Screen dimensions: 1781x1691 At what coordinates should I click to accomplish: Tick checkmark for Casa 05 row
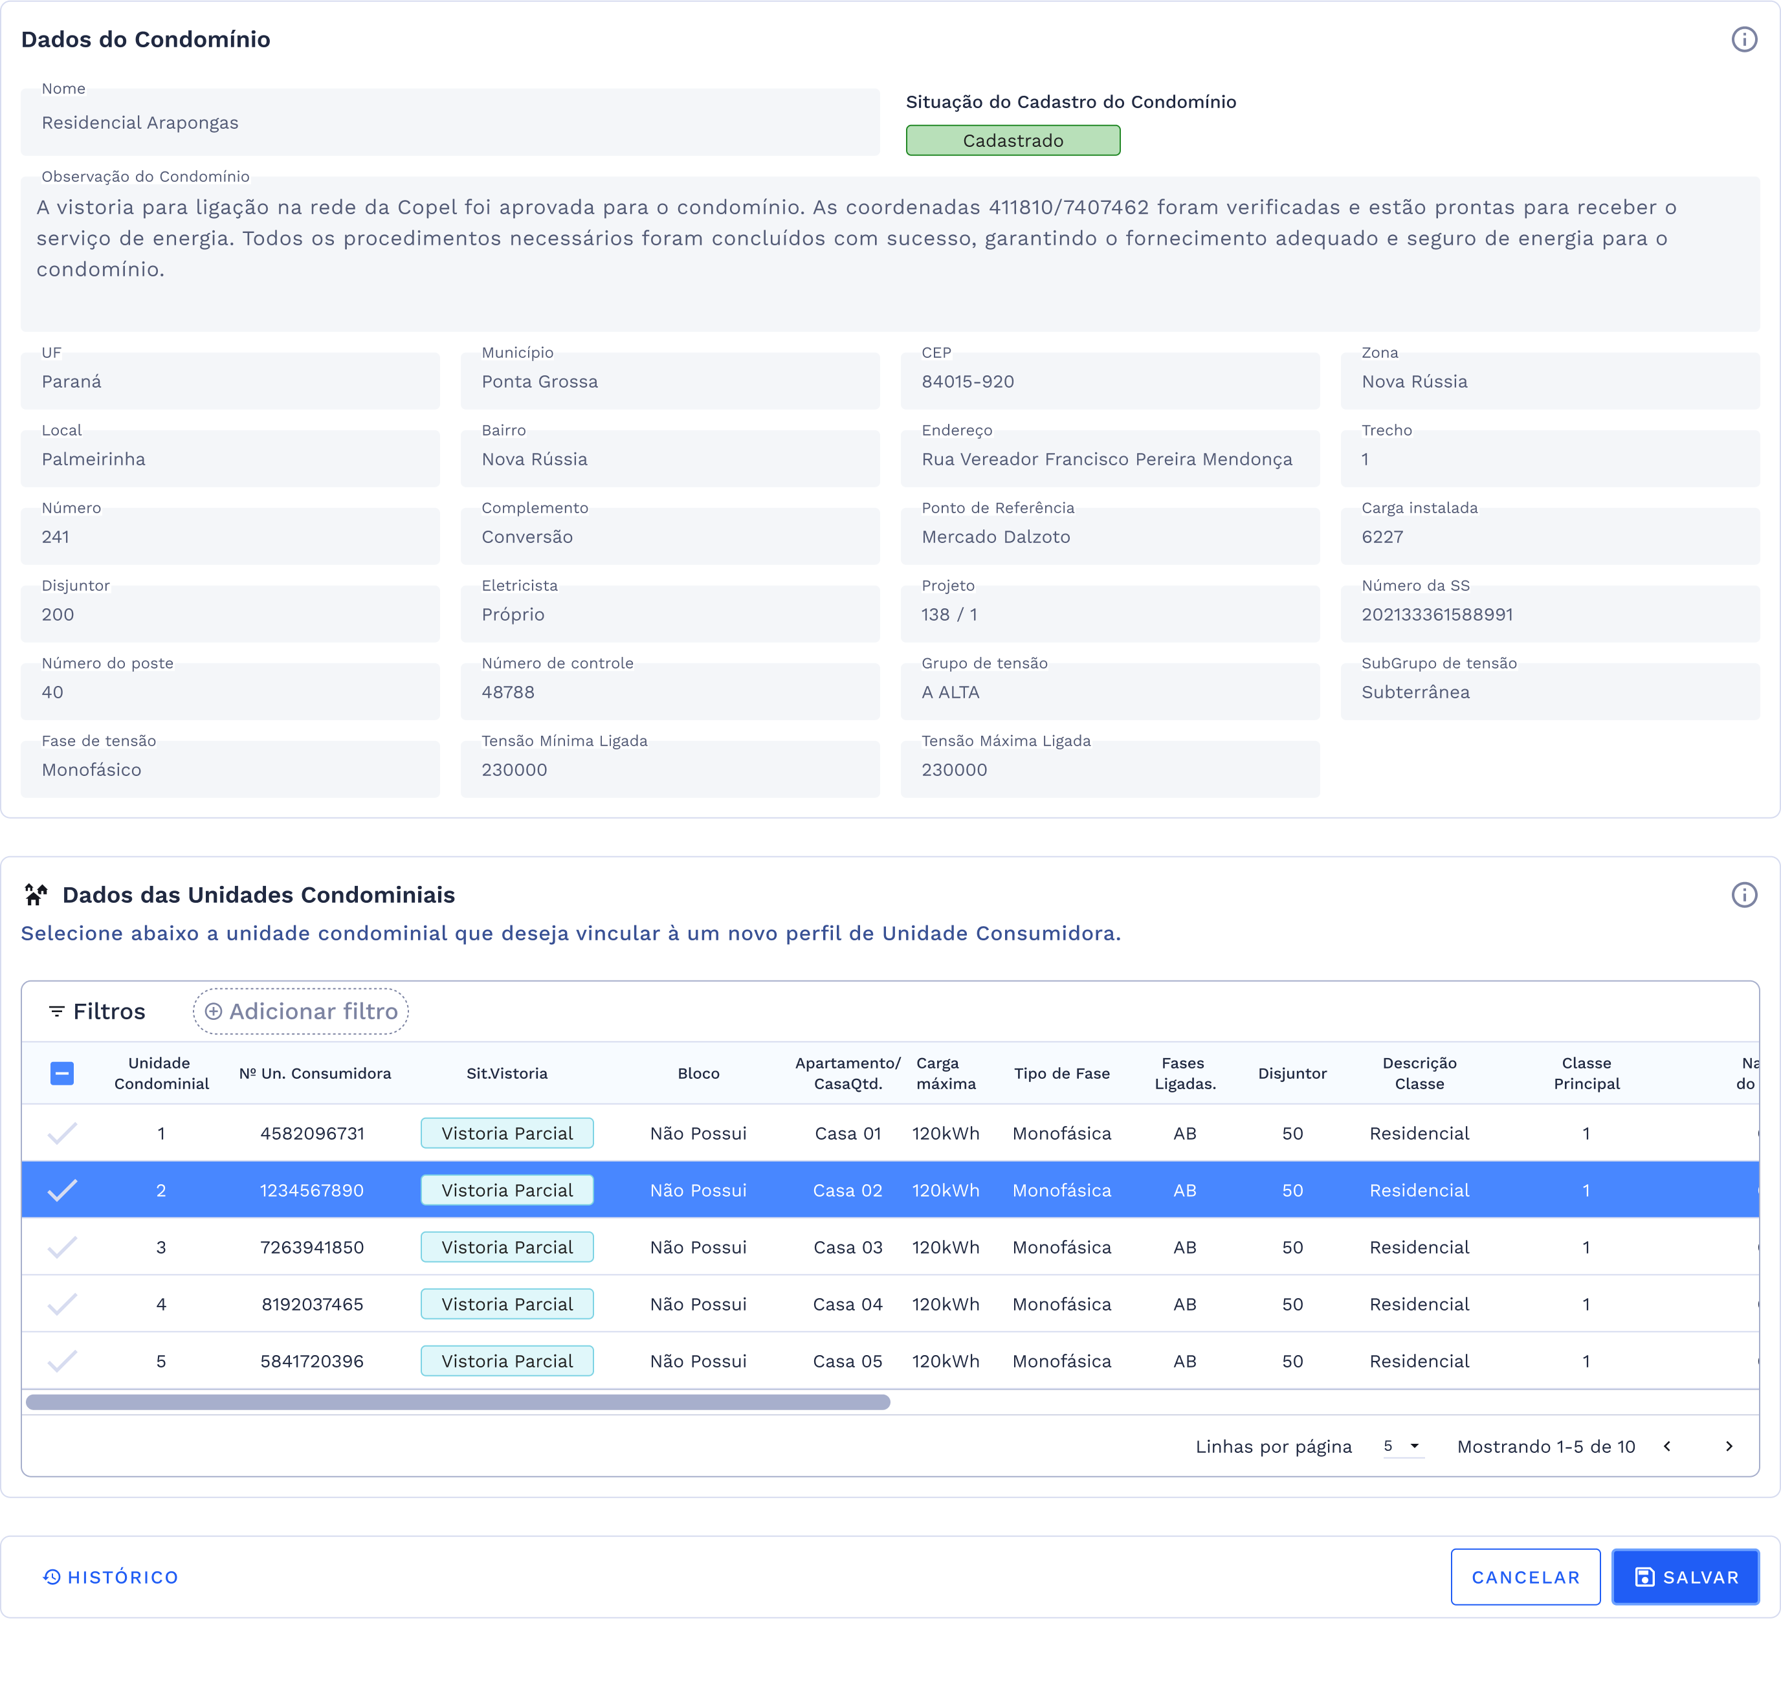[62, 1361]
